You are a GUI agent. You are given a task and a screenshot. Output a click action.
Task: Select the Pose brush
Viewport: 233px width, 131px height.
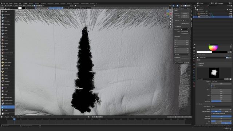tap(8, 72)
